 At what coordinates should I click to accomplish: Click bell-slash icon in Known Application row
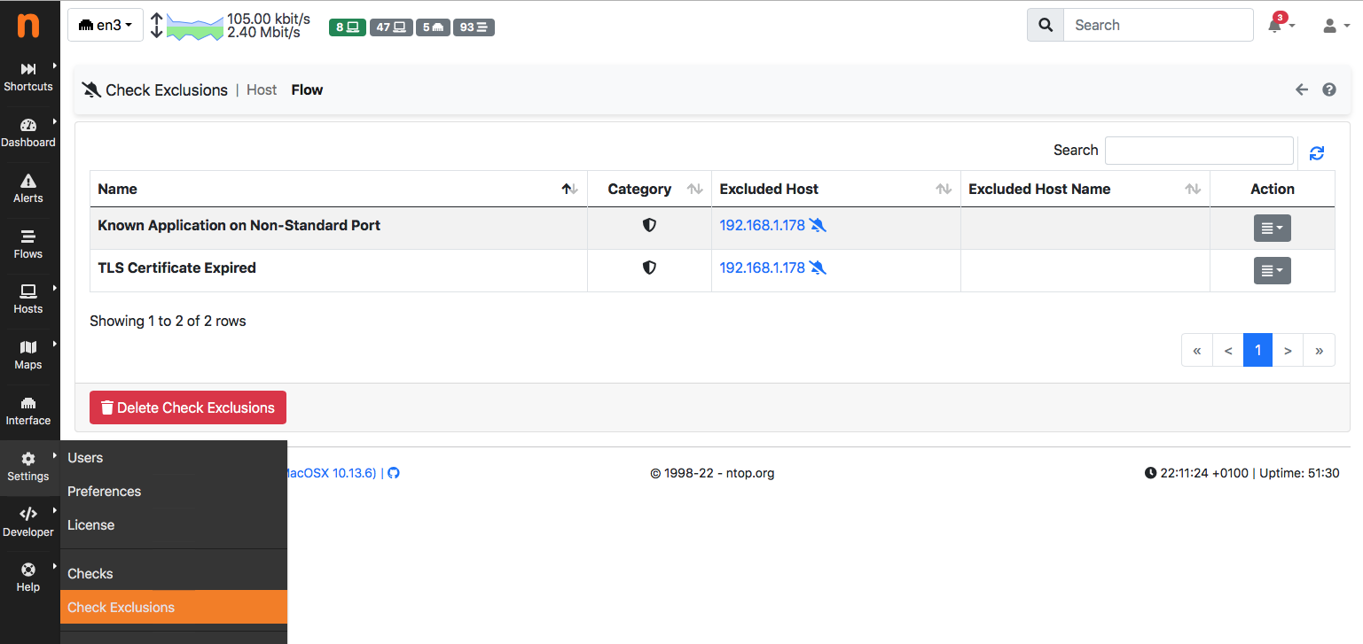[818, 225]
